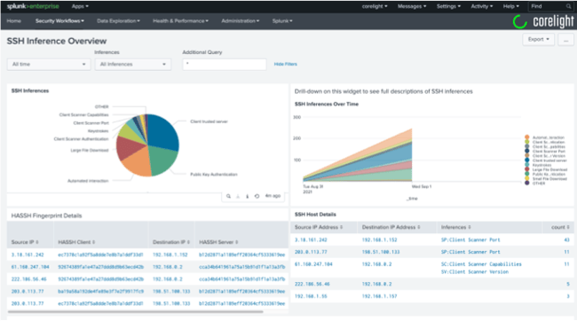Click sort arrows beside HASSH Client

(x=93, y=242)
